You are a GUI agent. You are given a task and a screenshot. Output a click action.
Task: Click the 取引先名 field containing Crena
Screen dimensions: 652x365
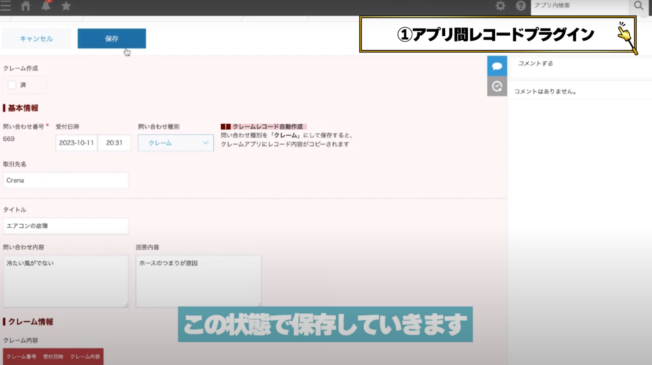(x=66, y=180)
